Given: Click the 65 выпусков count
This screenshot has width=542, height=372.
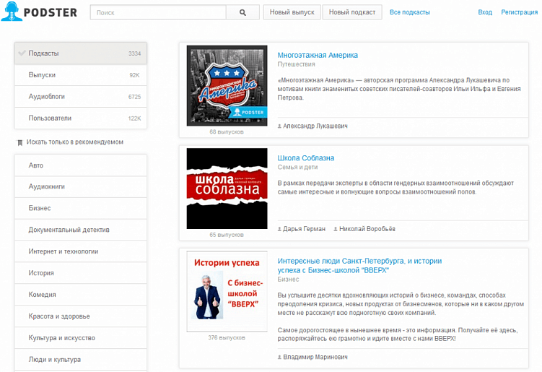Looking at the screenshot, I should coord(227,235).
